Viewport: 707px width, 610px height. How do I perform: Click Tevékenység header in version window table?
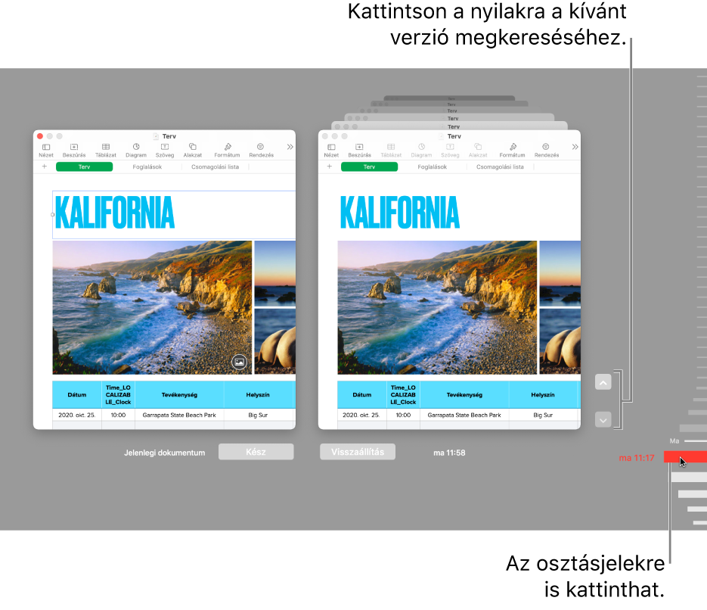464,395
